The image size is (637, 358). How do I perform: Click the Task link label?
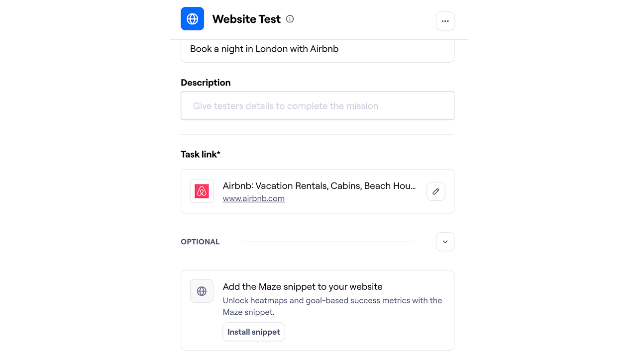click(x=198, y=154)
